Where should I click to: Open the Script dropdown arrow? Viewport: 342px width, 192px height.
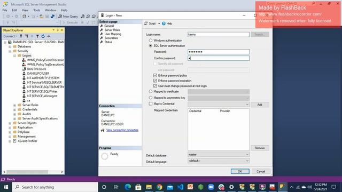[x=159, y=23]
